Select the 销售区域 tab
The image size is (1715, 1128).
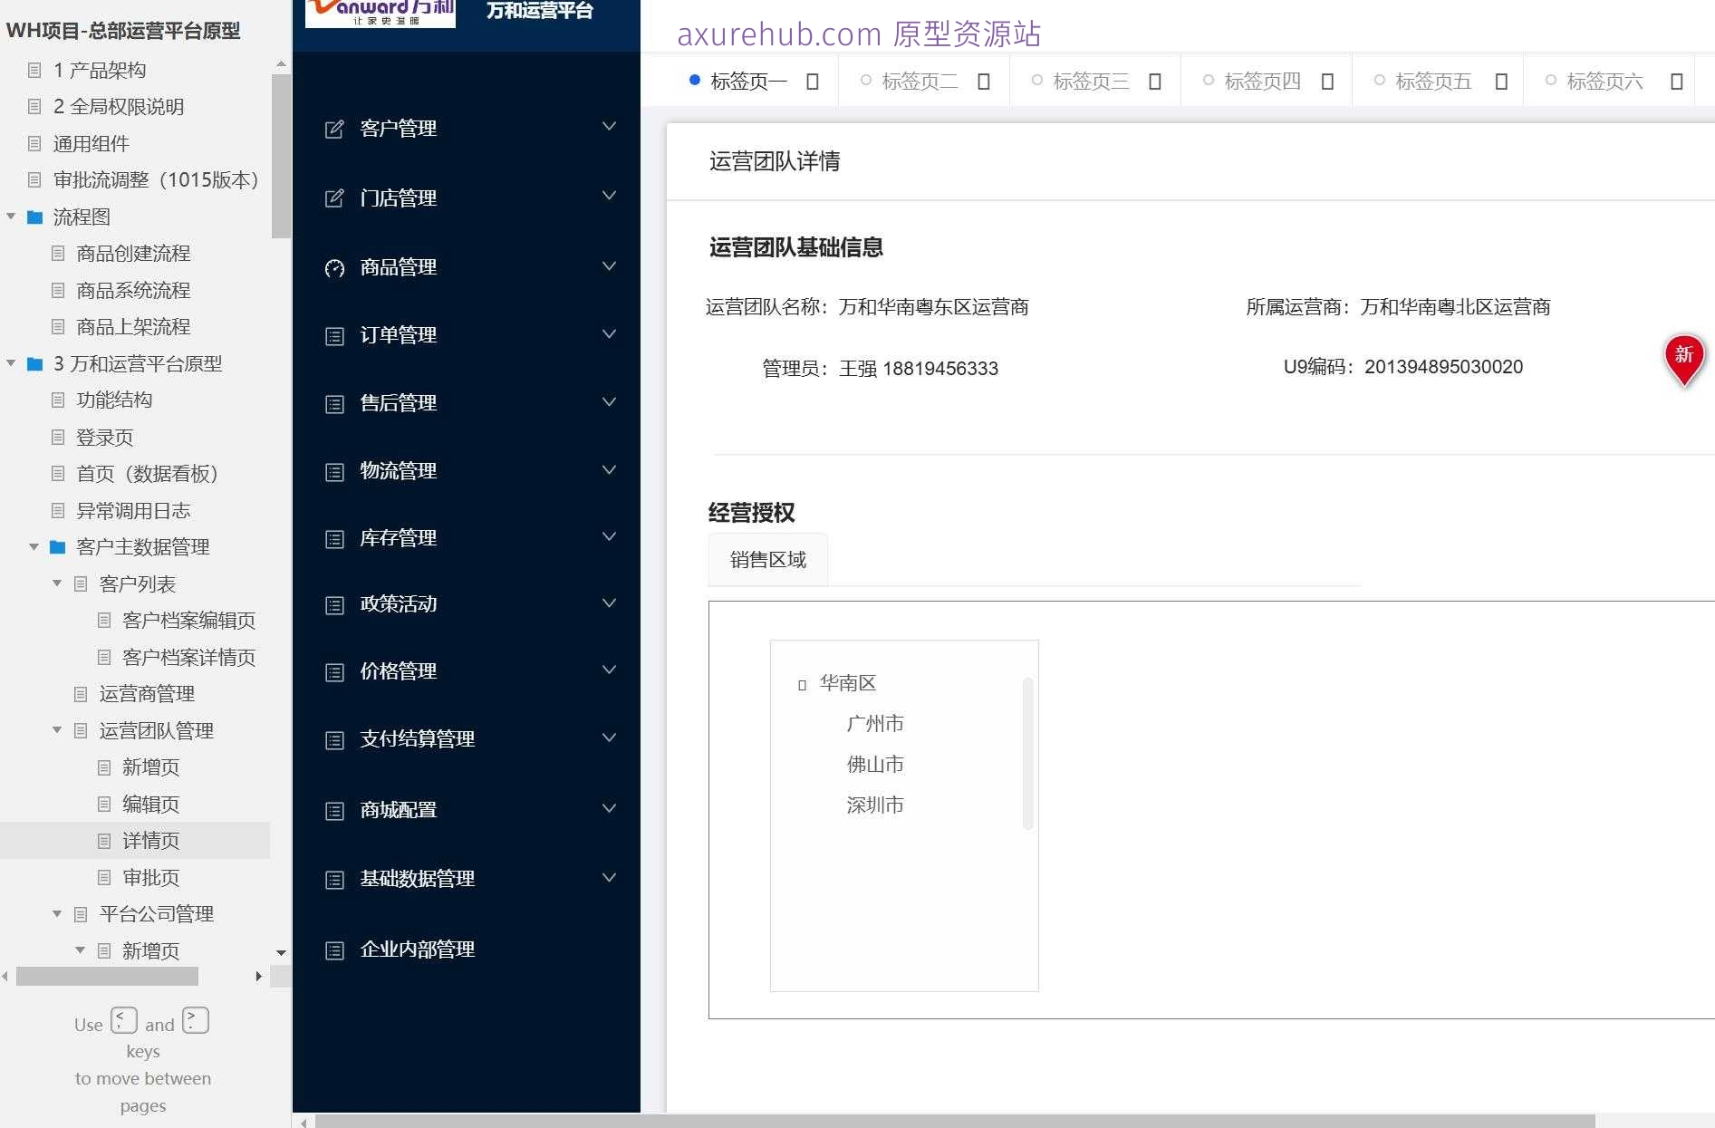(x=766, y=559)
